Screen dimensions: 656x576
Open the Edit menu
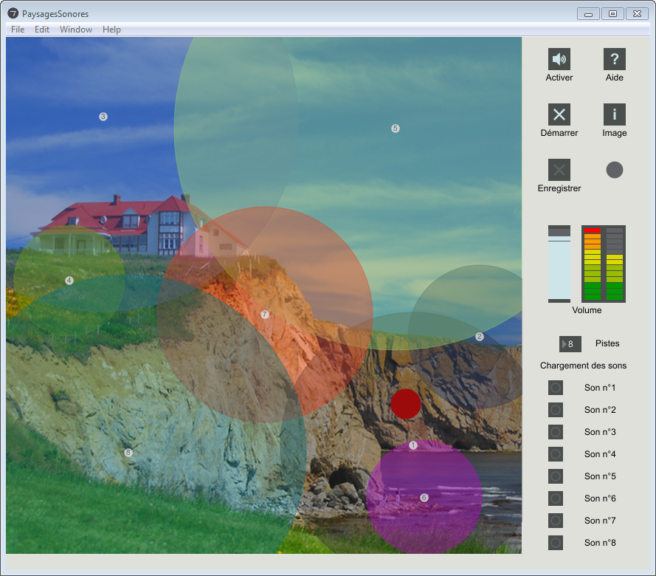pos(42,30)
